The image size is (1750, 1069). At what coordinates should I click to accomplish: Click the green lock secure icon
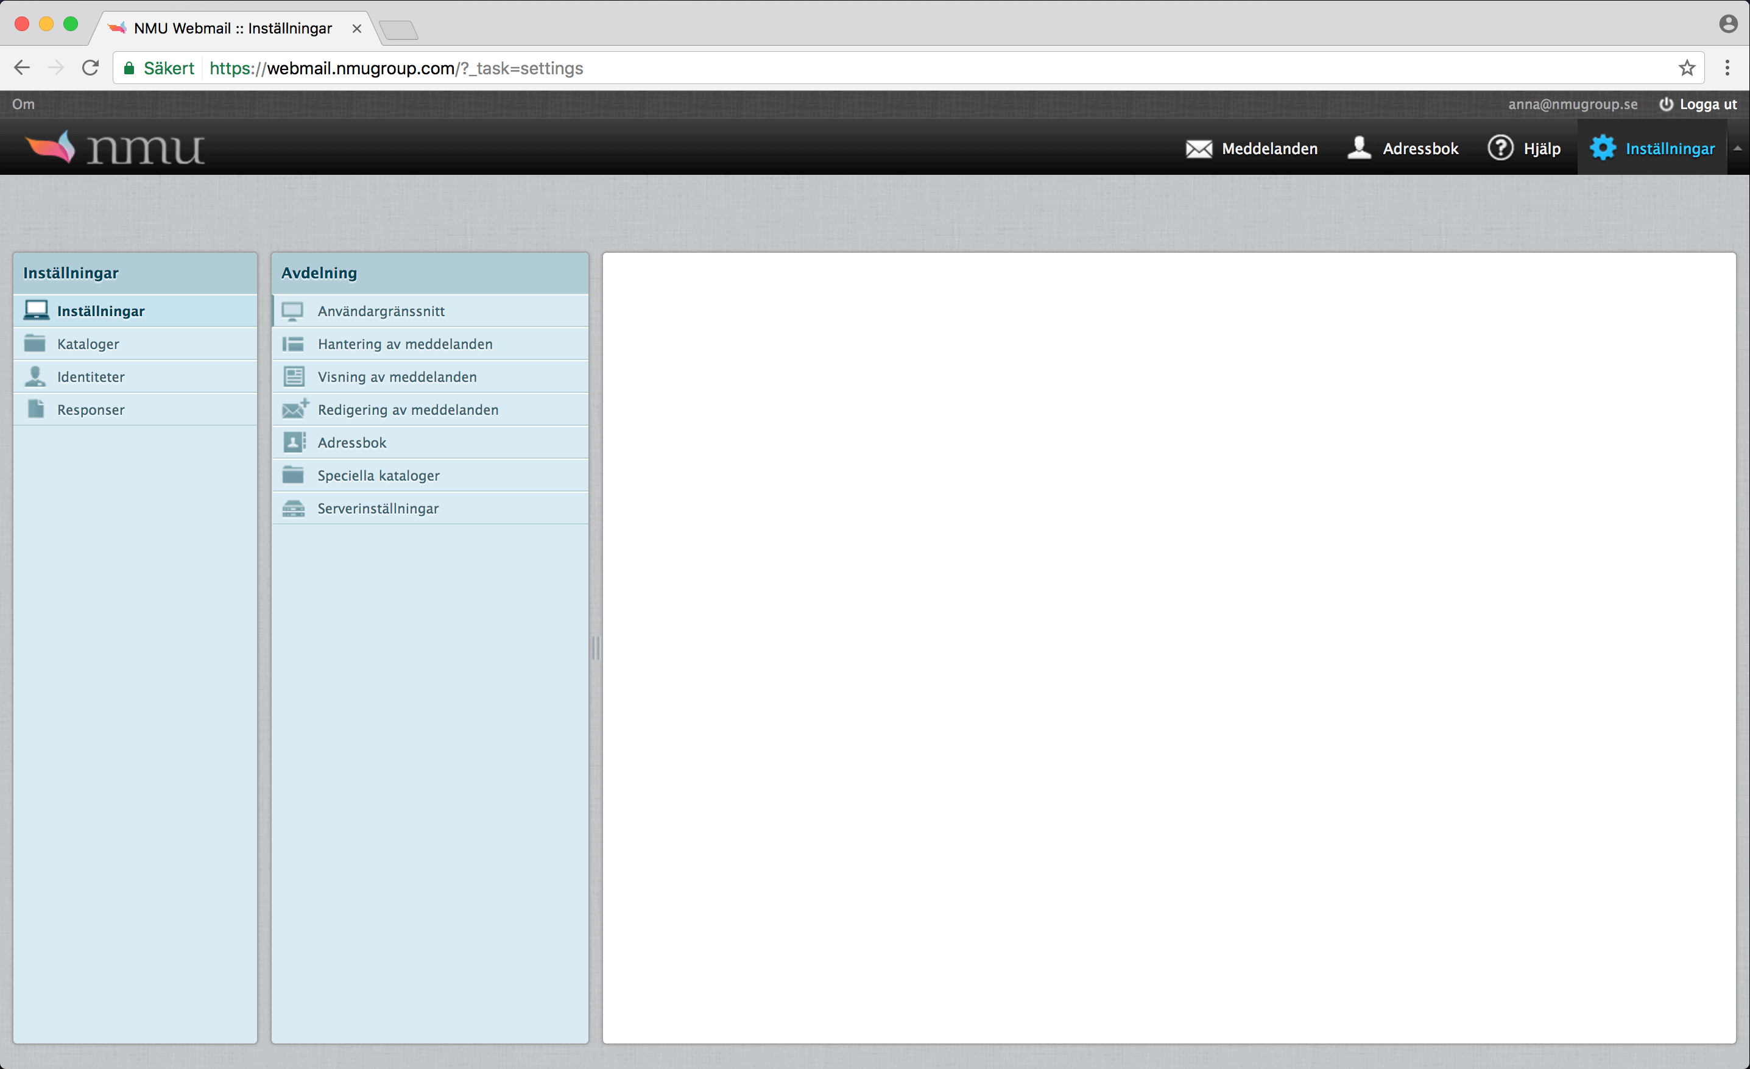click(x=129, y=68)
